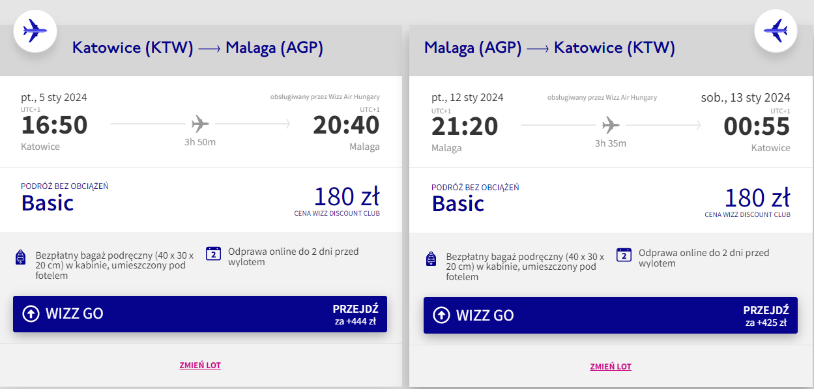Click ZMIEŃ LOT link for Katowice–Malaga flight
Image resolution: width=814 pixels, height=389 pixels.
(x=200, y=366)
